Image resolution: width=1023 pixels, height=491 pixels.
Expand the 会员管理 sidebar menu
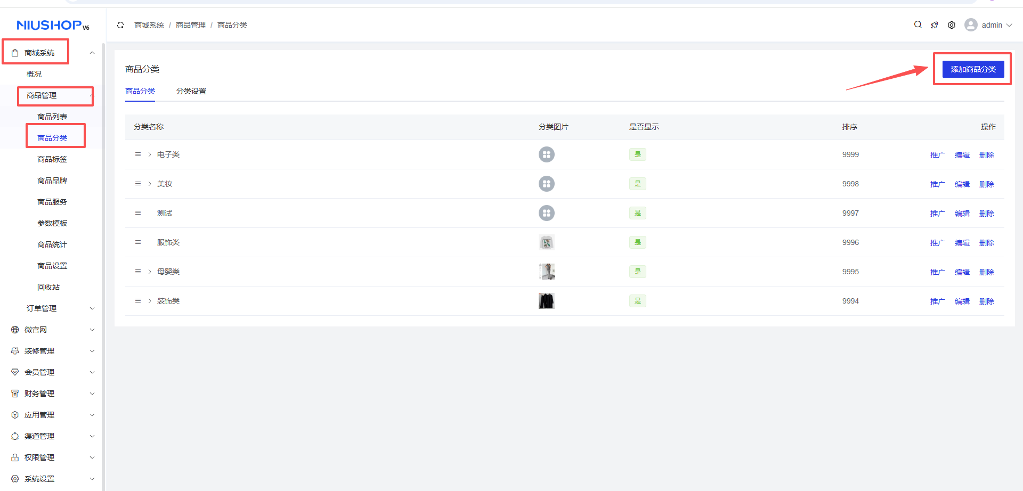(92, 372)
